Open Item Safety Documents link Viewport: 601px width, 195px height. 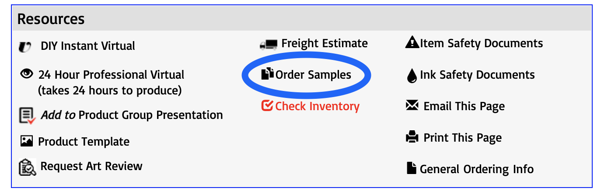click(482, 43)
